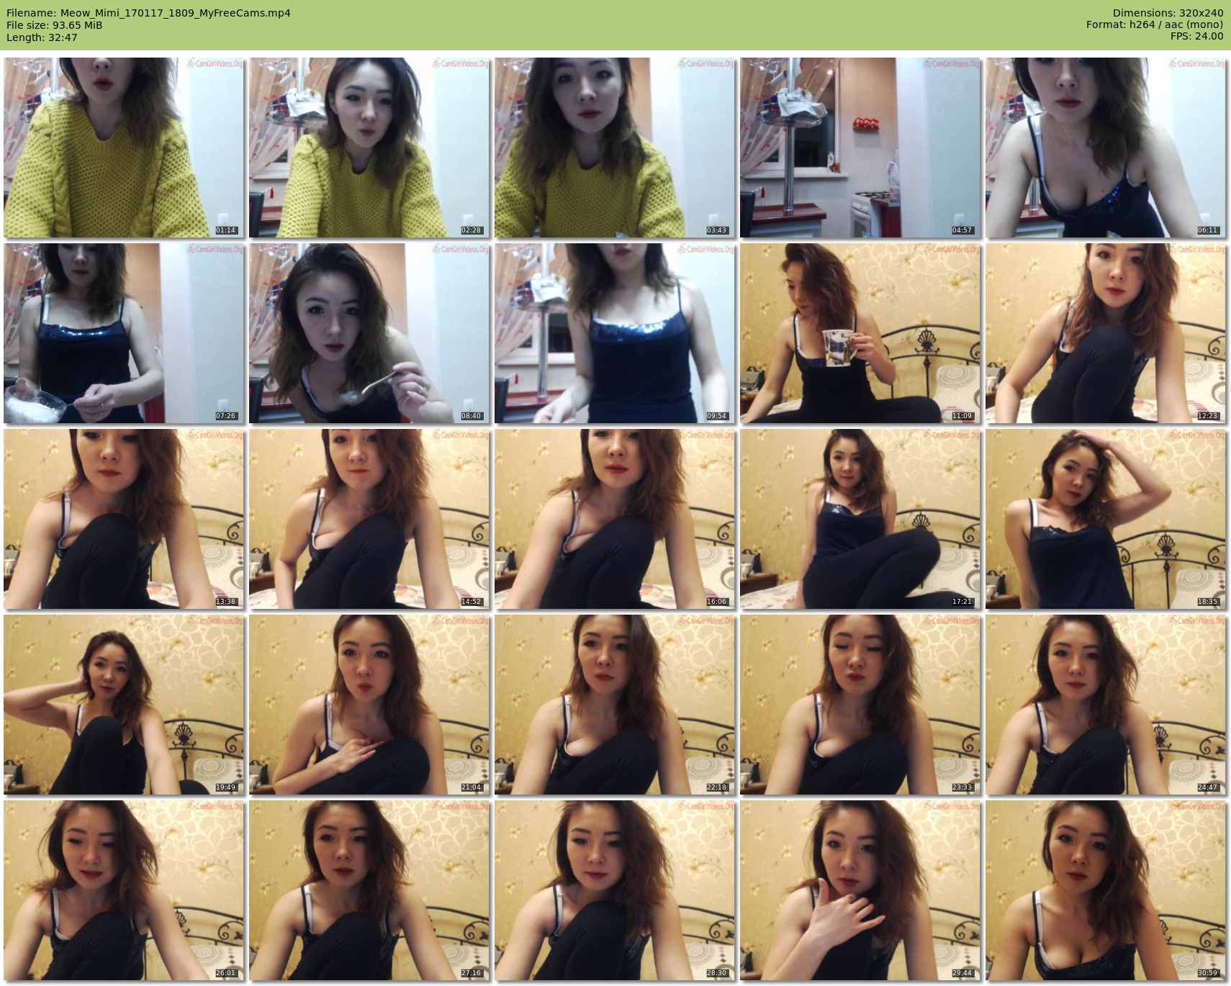
Task: Click the 26:01 timestamp label
Action: [x=225, y=973]
